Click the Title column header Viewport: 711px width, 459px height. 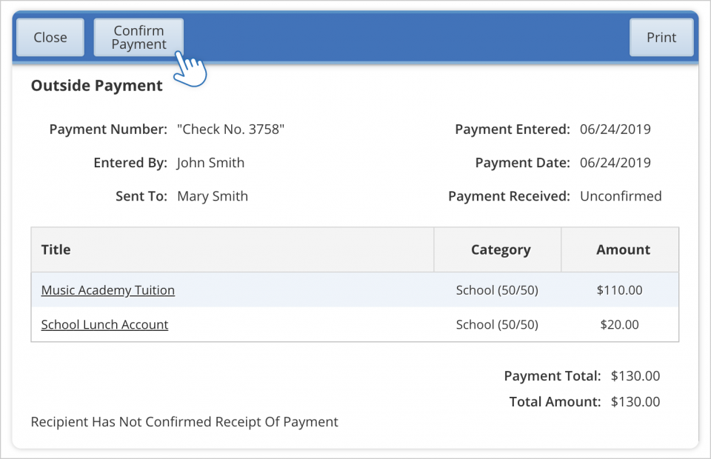232,249
